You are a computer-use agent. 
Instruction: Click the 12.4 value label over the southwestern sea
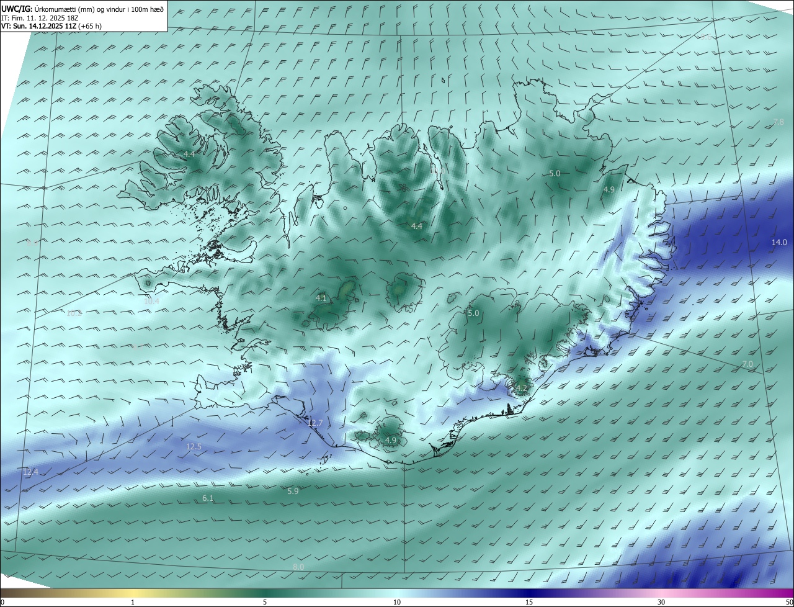[x=30, y=472]
